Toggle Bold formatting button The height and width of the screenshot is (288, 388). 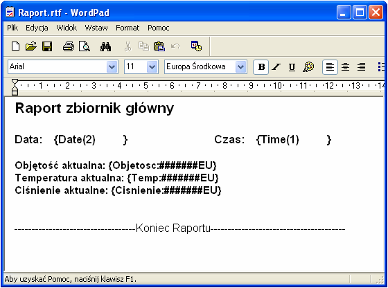click(x=261, y=67)
